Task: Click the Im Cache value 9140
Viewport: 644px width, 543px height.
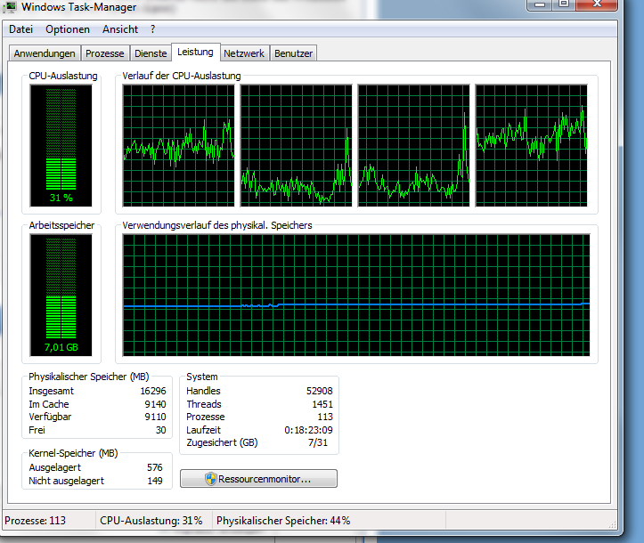Action: coord(155,404)
